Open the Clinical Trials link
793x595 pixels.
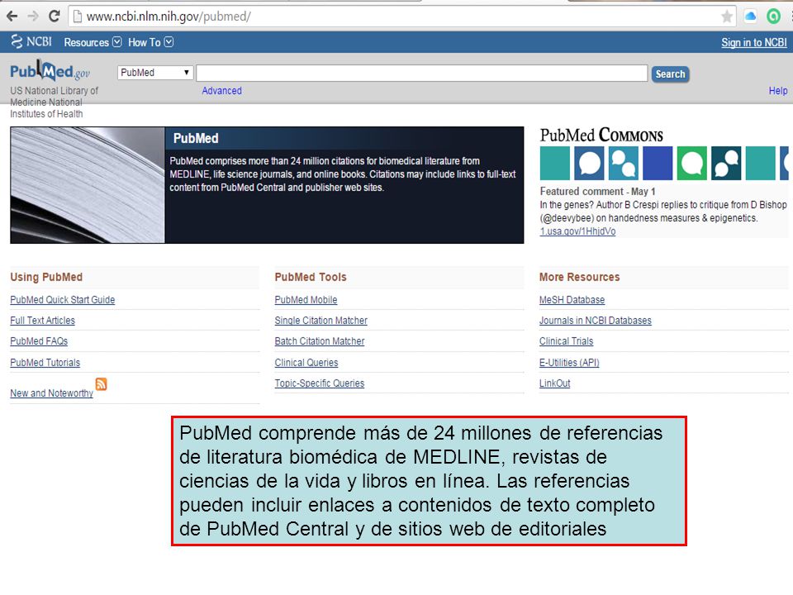coord(567,341)
